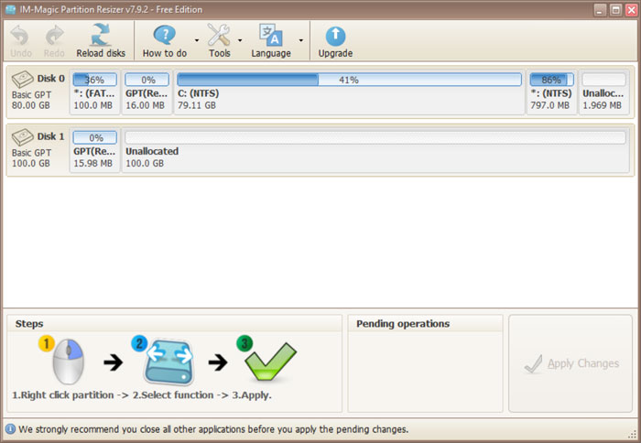
Task: Expand the Language dropdown arrow
Action: (301, 40)
